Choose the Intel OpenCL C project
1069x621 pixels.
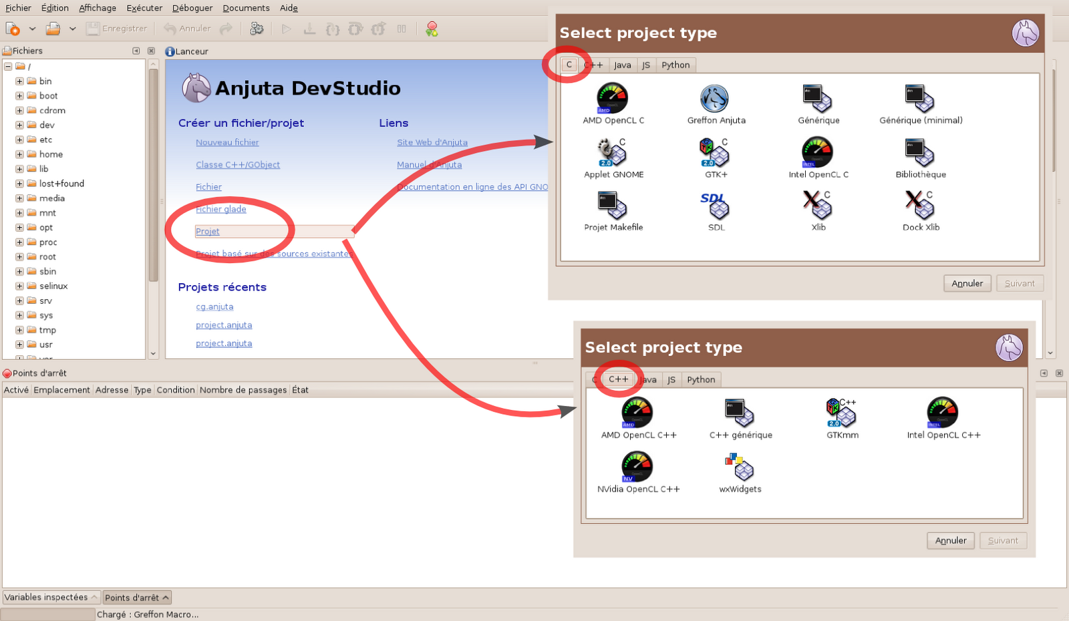pyautogui.click(x=818, y=158)
